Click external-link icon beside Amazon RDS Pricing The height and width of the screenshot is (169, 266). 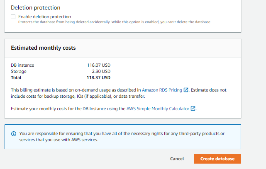pyautogui.click(x=186, y=89)
